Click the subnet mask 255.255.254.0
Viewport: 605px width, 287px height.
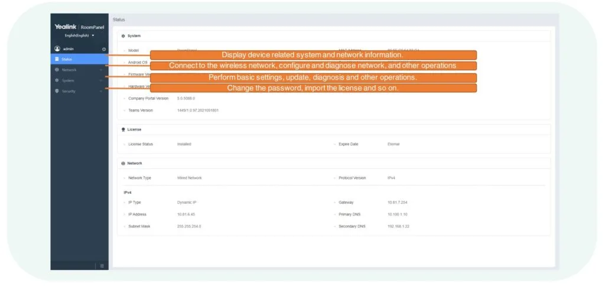click(x=189, y=226)
